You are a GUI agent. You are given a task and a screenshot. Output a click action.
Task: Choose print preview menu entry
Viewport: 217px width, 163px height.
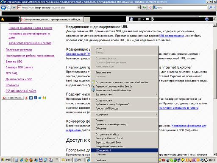pyautogui.click(x=124, y=124)
